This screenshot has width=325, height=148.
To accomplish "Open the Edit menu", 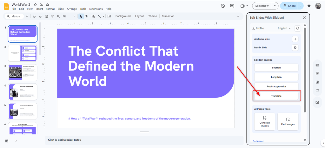I will tap(21, 9).
